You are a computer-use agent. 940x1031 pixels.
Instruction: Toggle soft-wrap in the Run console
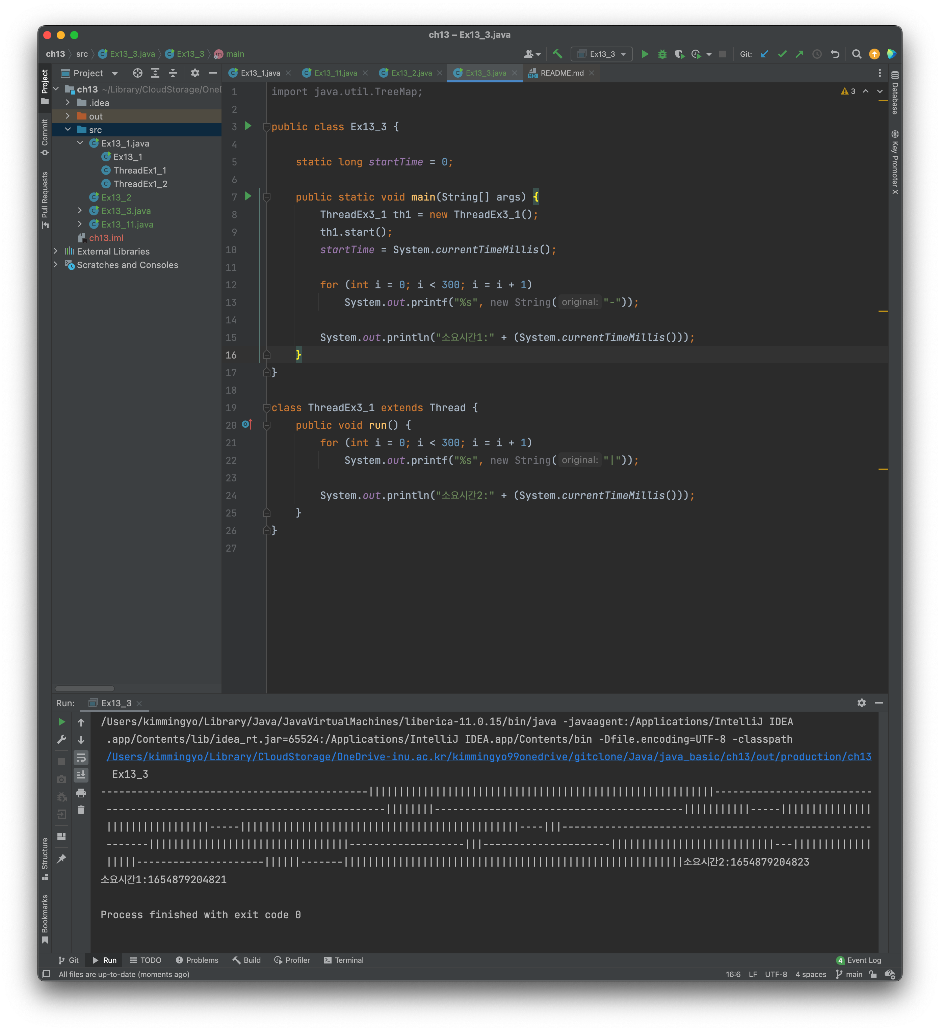[81, 758]
